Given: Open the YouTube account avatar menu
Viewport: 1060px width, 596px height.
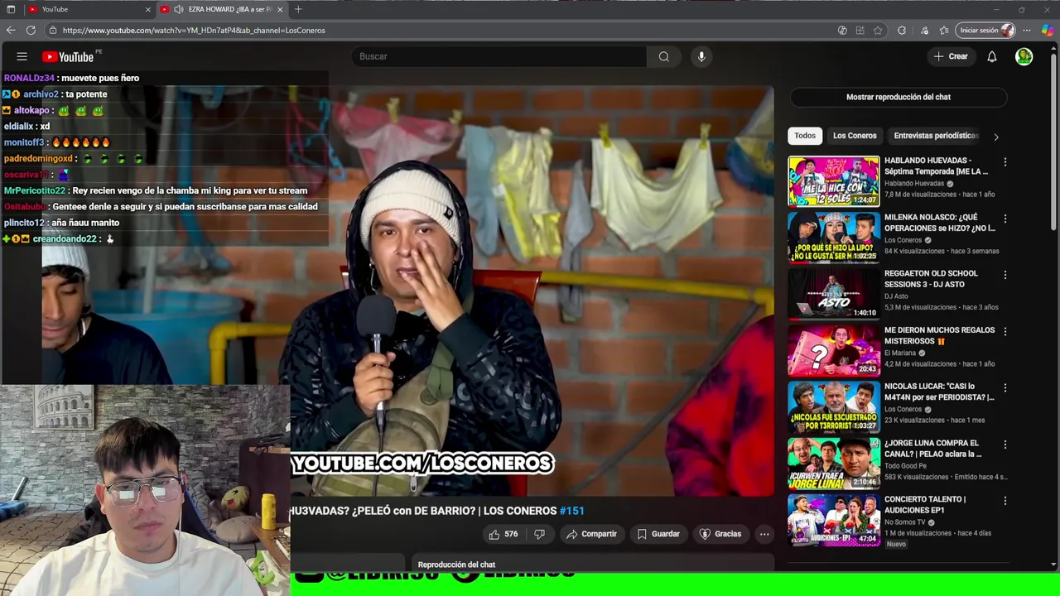Looking at the screenshot, I should pyautogui.click(x=1024, y=56).
